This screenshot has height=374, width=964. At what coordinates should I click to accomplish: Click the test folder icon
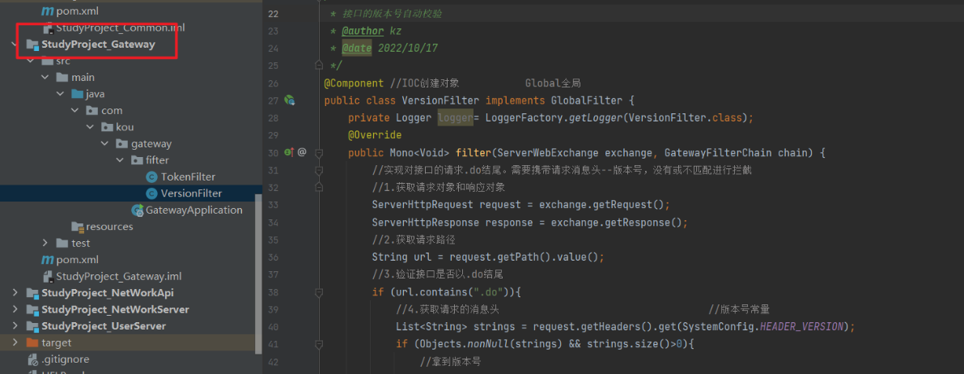click(62, 243)
